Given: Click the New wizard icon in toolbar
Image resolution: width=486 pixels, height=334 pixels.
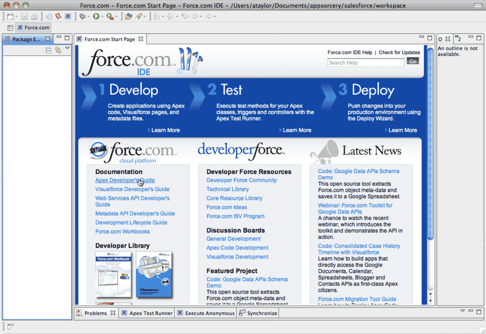Looking at the screenshot, I should pyautogui.click(x=10, y=17).
